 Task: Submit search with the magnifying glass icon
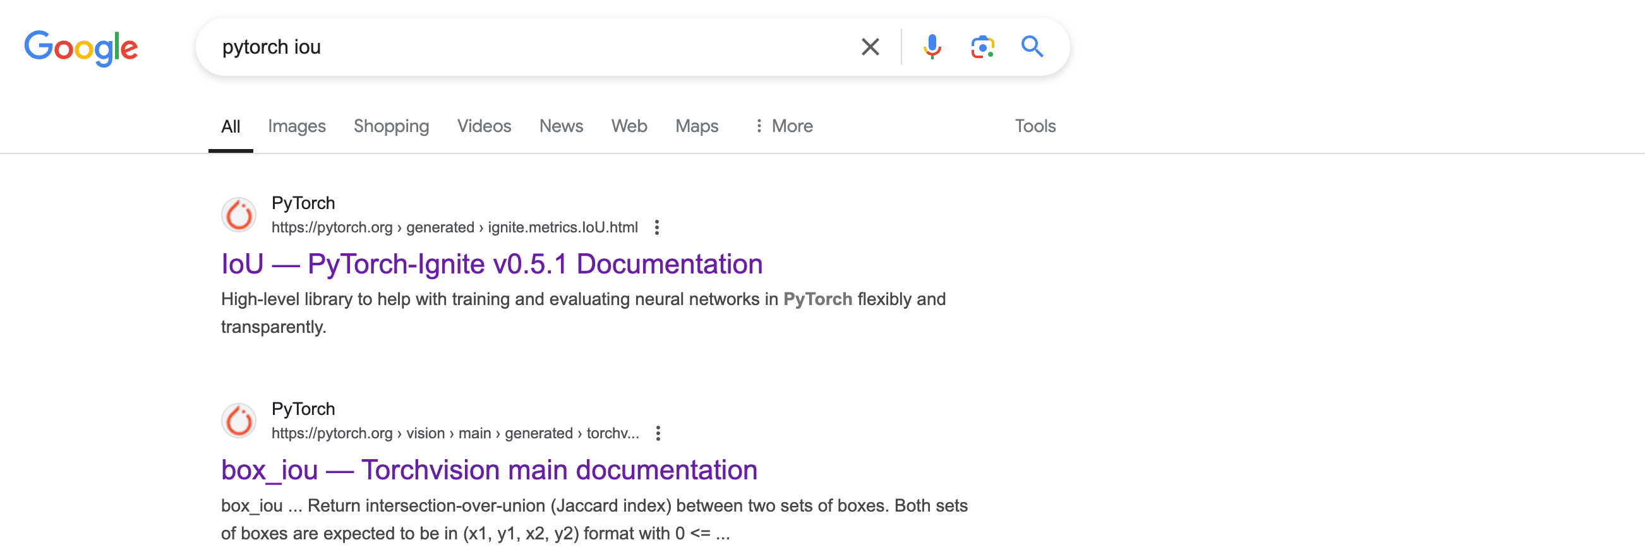pyautogui.click(x=1032, y=47)
